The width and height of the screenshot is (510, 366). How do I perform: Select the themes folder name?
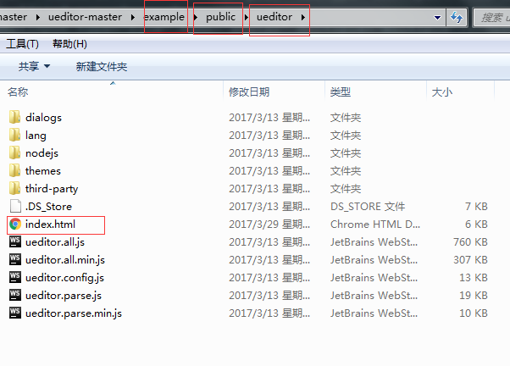(x=43, y=171)
